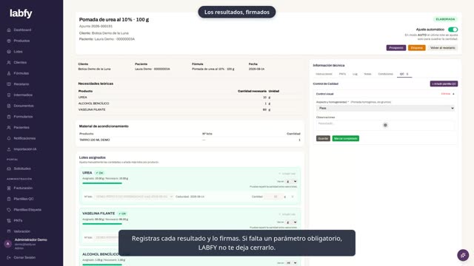Click the UREA OK status badge
This screenshot has height=266, width=474.
(x=99, y=173)
